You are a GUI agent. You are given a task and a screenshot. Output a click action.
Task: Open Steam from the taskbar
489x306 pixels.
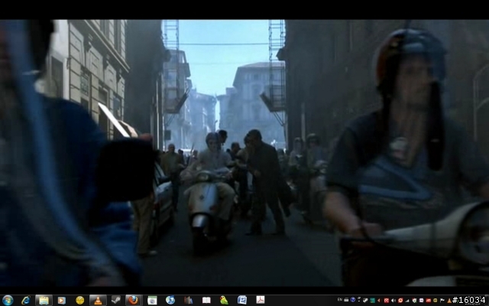pos(116,301)
